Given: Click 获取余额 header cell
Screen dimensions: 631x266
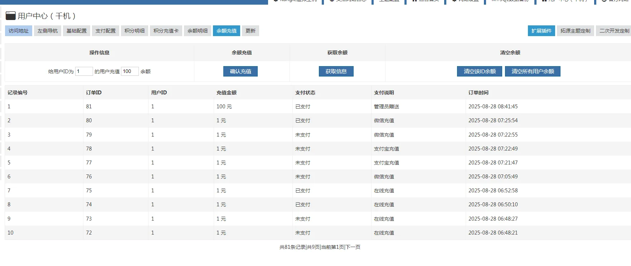Looking at the screenshot, I should point(338,53).
